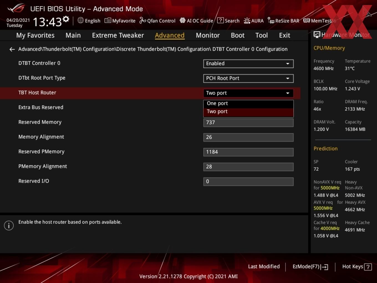The width and height of the screenshot is (377, 283).
Task: Switch to Extreme Tweaker tab
Action: click(118, 36)
